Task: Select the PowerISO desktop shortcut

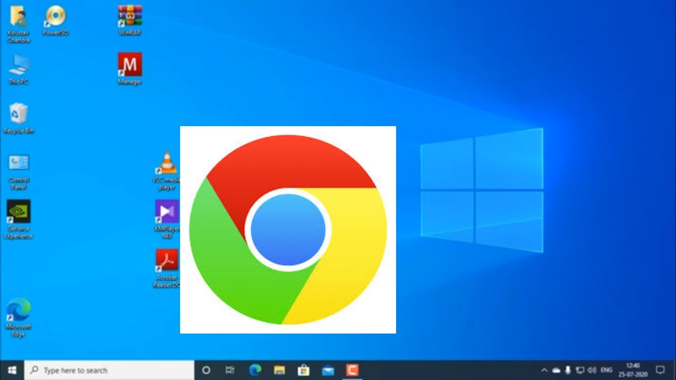Action: [x=55, y=21]
